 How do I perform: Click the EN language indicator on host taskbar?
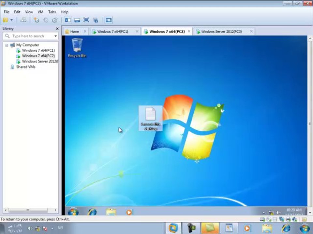coord(61,227)
